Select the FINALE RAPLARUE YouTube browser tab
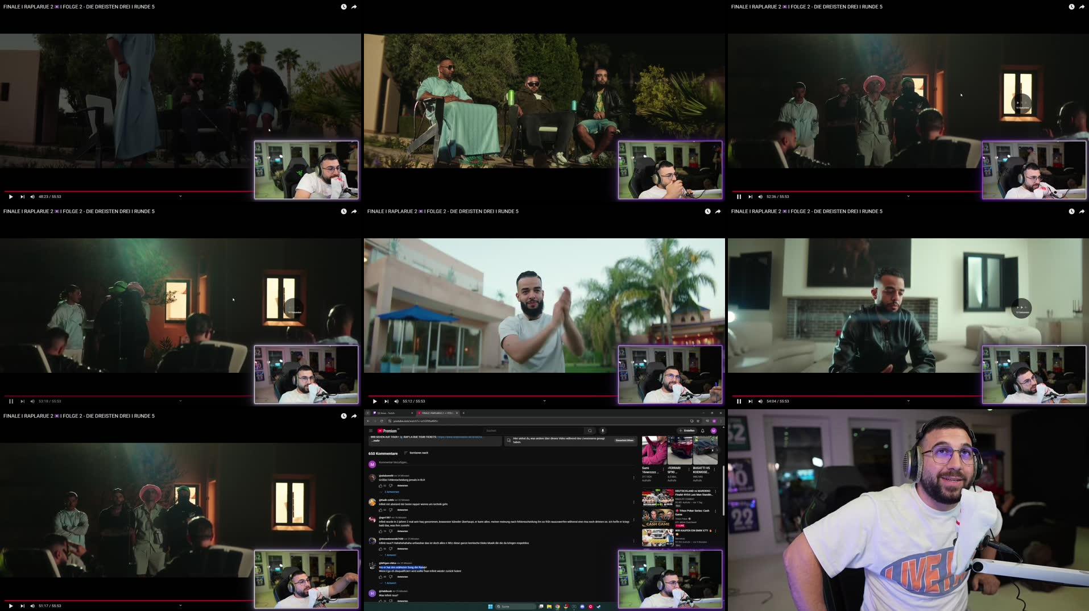The height and width of the screenshot is (611, 1089). click(437, 413)
